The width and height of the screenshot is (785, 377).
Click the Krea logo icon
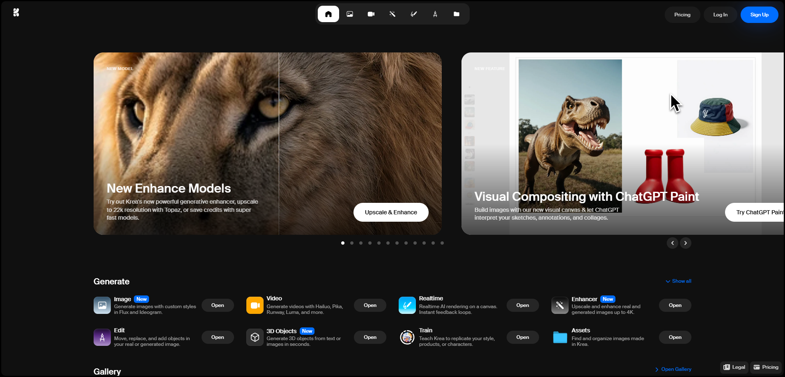tap(16, 13)
